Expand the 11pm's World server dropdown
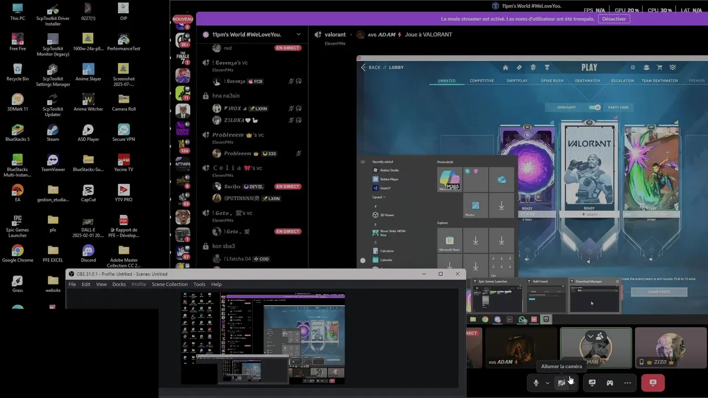Image resolution: width=708 pixels, height=398 pixels. [299, 34]
